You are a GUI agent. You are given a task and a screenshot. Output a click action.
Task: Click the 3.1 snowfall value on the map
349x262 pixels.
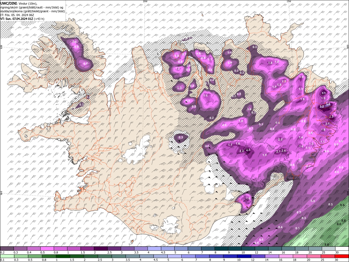[x=324, y=93]
